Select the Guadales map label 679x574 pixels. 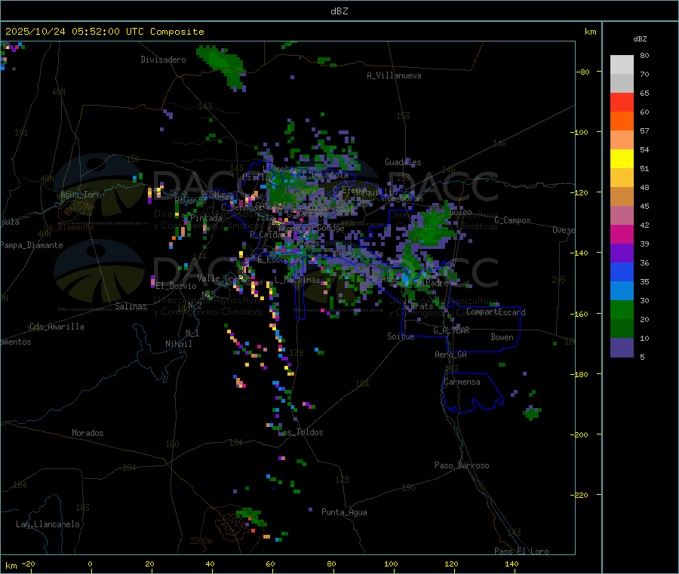[x=403, y=162]
